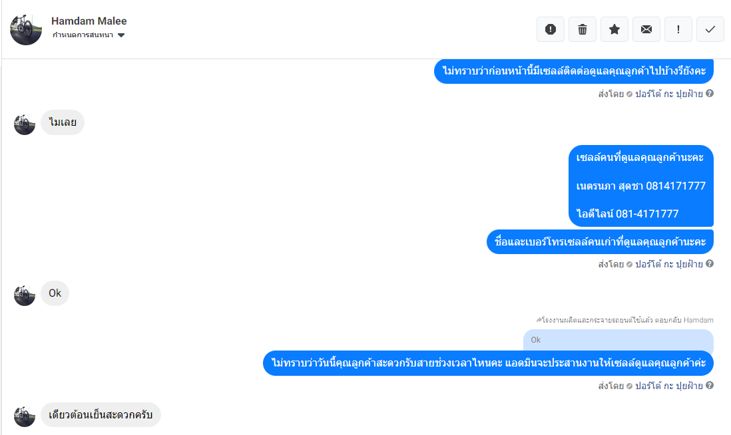Mark conversation done with checkmark button
The width and height of the screenshot is (731, 435).
(x=710, y=29)
